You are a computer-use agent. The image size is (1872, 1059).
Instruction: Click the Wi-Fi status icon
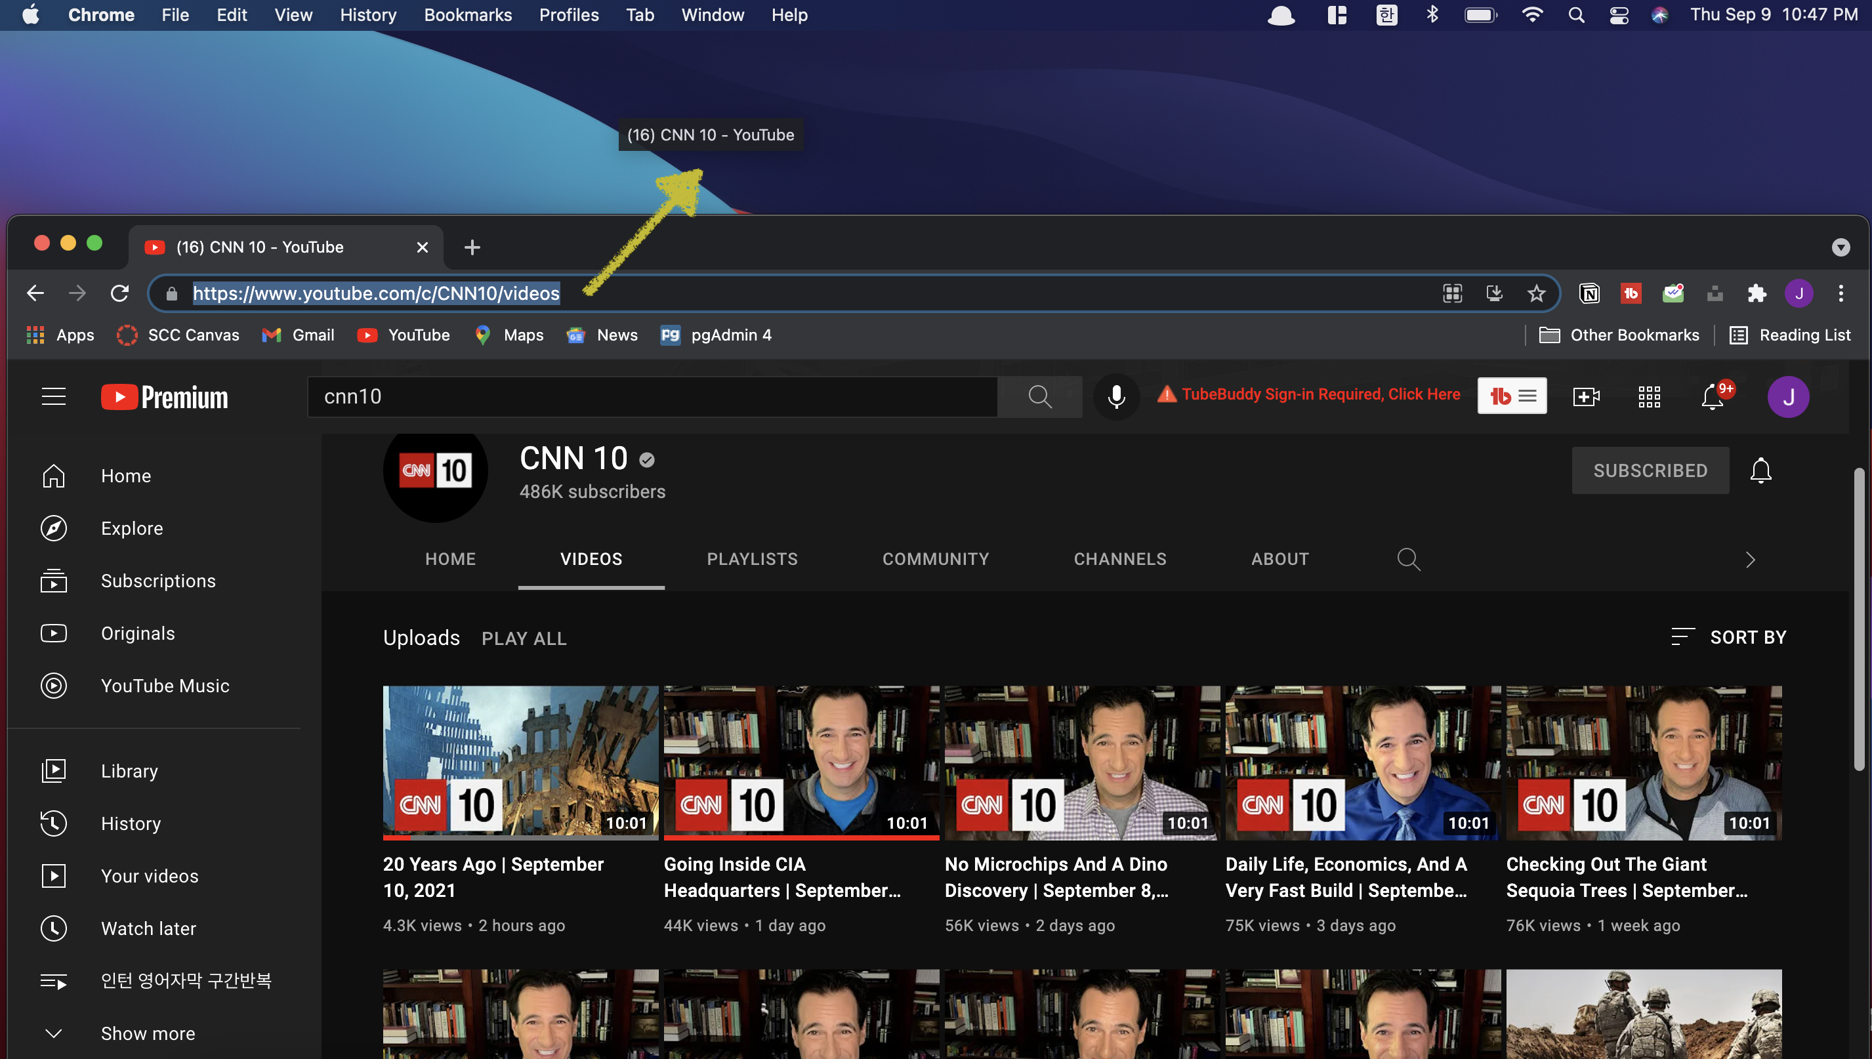point(1531,14)
